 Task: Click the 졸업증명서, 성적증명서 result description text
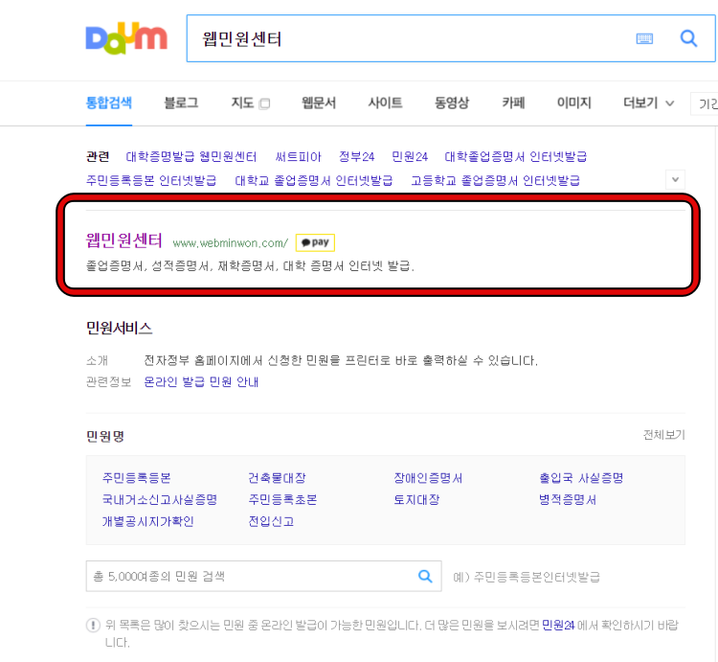click(250, 265)
